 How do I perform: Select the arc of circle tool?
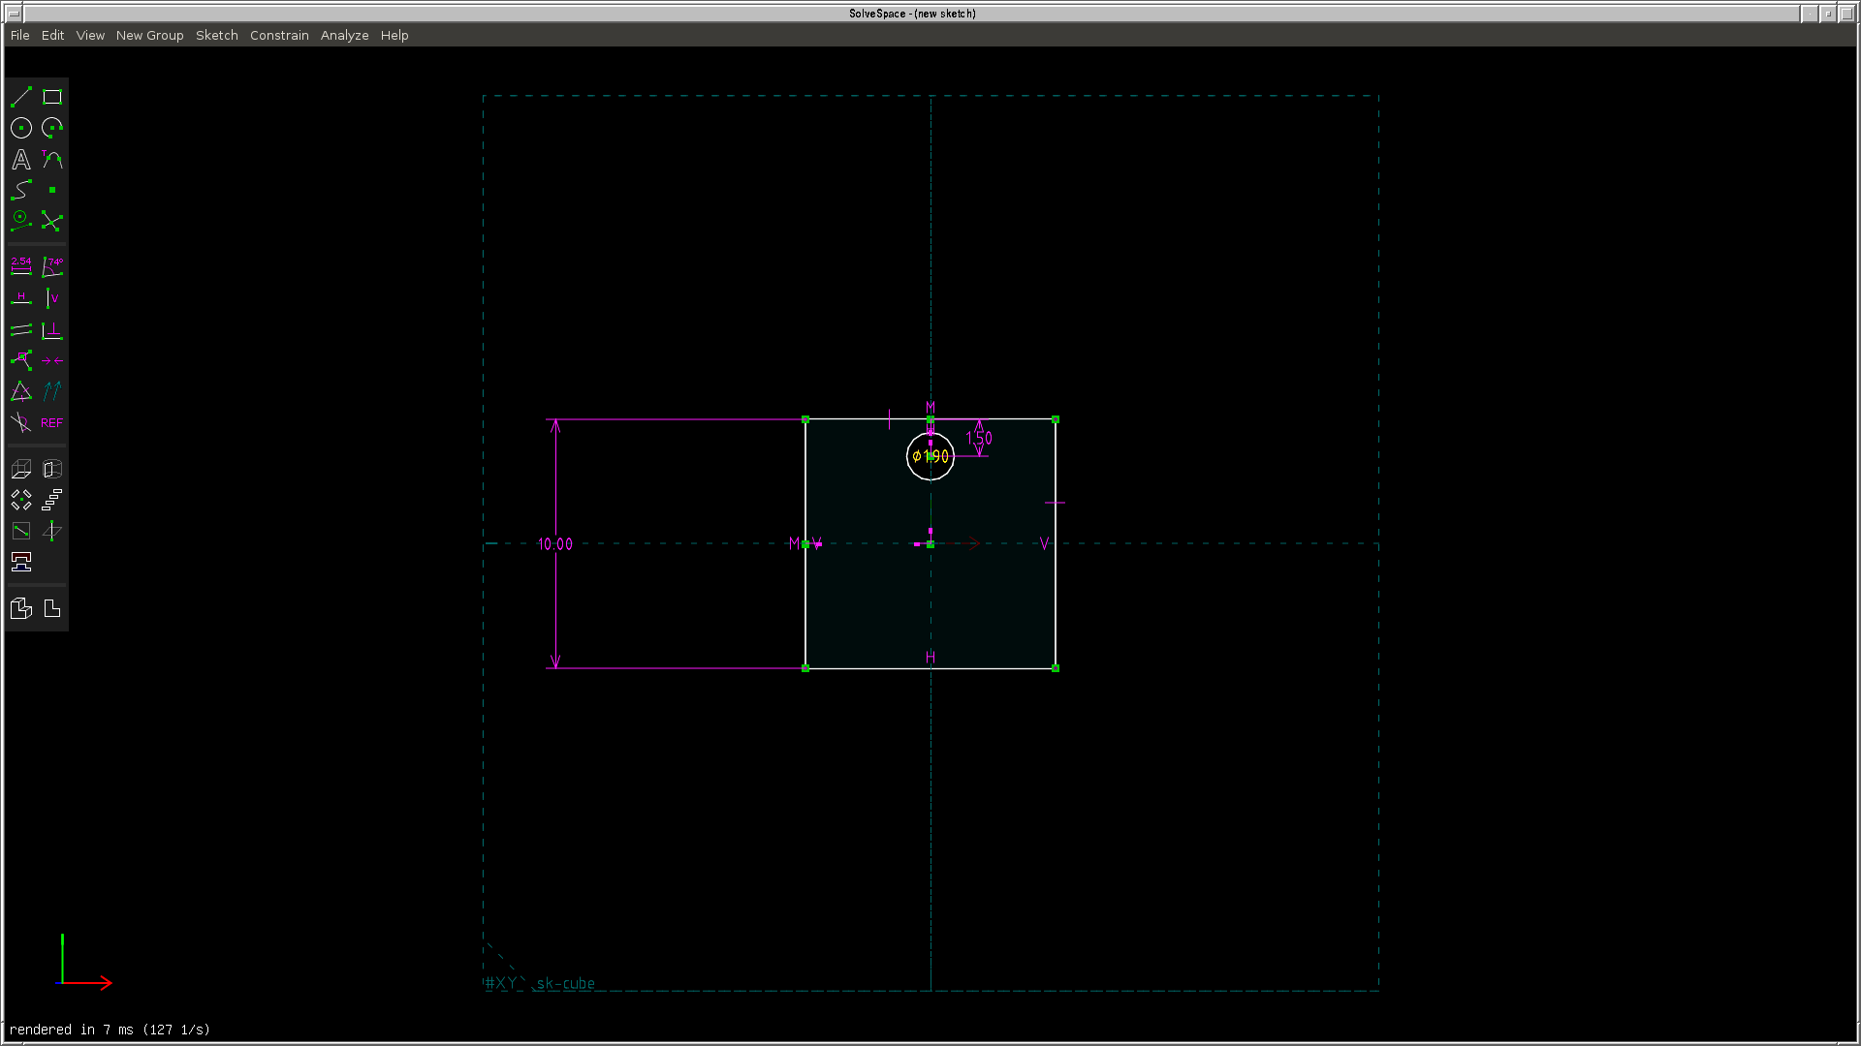click(52, 128)
